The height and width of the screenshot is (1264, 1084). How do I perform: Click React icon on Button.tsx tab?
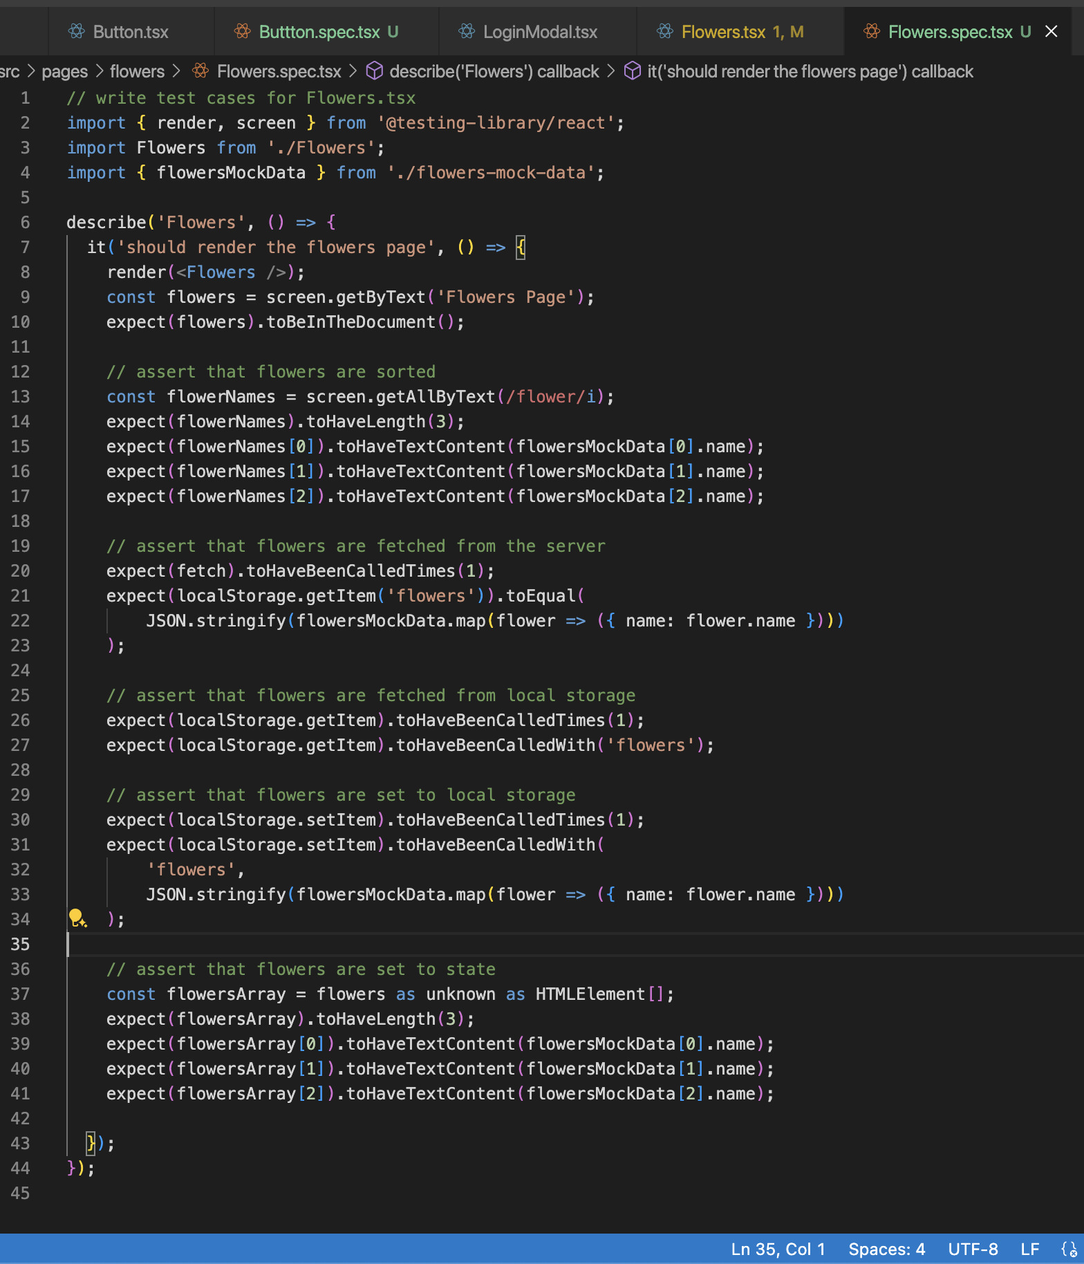(x=76, y=31)
